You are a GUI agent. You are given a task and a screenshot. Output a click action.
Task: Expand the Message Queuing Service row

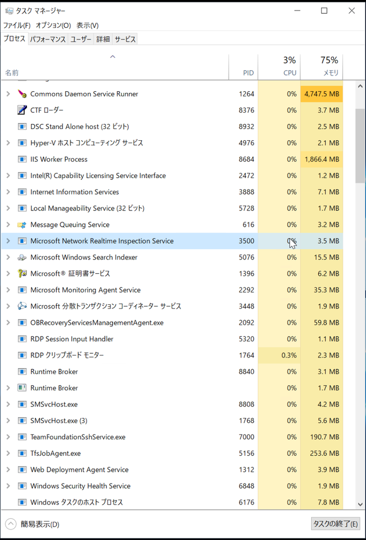tap(8, 225)
